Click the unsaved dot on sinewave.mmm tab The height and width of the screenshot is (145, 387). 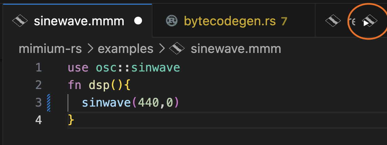point(138,21)
